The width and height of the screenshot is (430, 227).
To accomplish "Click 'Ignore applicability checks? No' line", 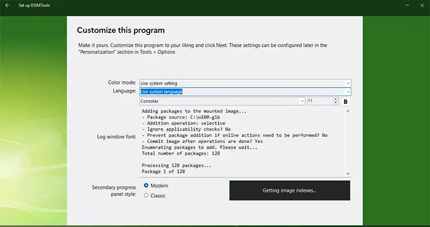I will pos(186,129).
